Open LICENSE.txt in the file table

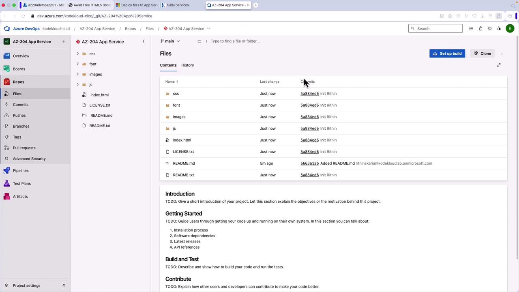(183, 152)
